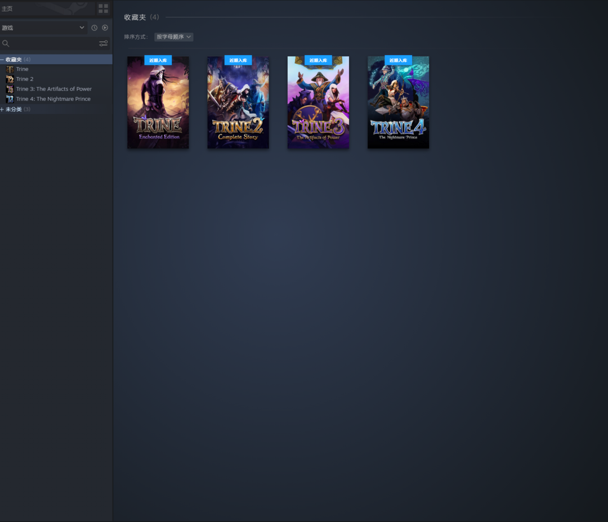Viewport: 608px width, 522px height.
Task: Collapse the 收藏夹 category
Action: point(2,60)
